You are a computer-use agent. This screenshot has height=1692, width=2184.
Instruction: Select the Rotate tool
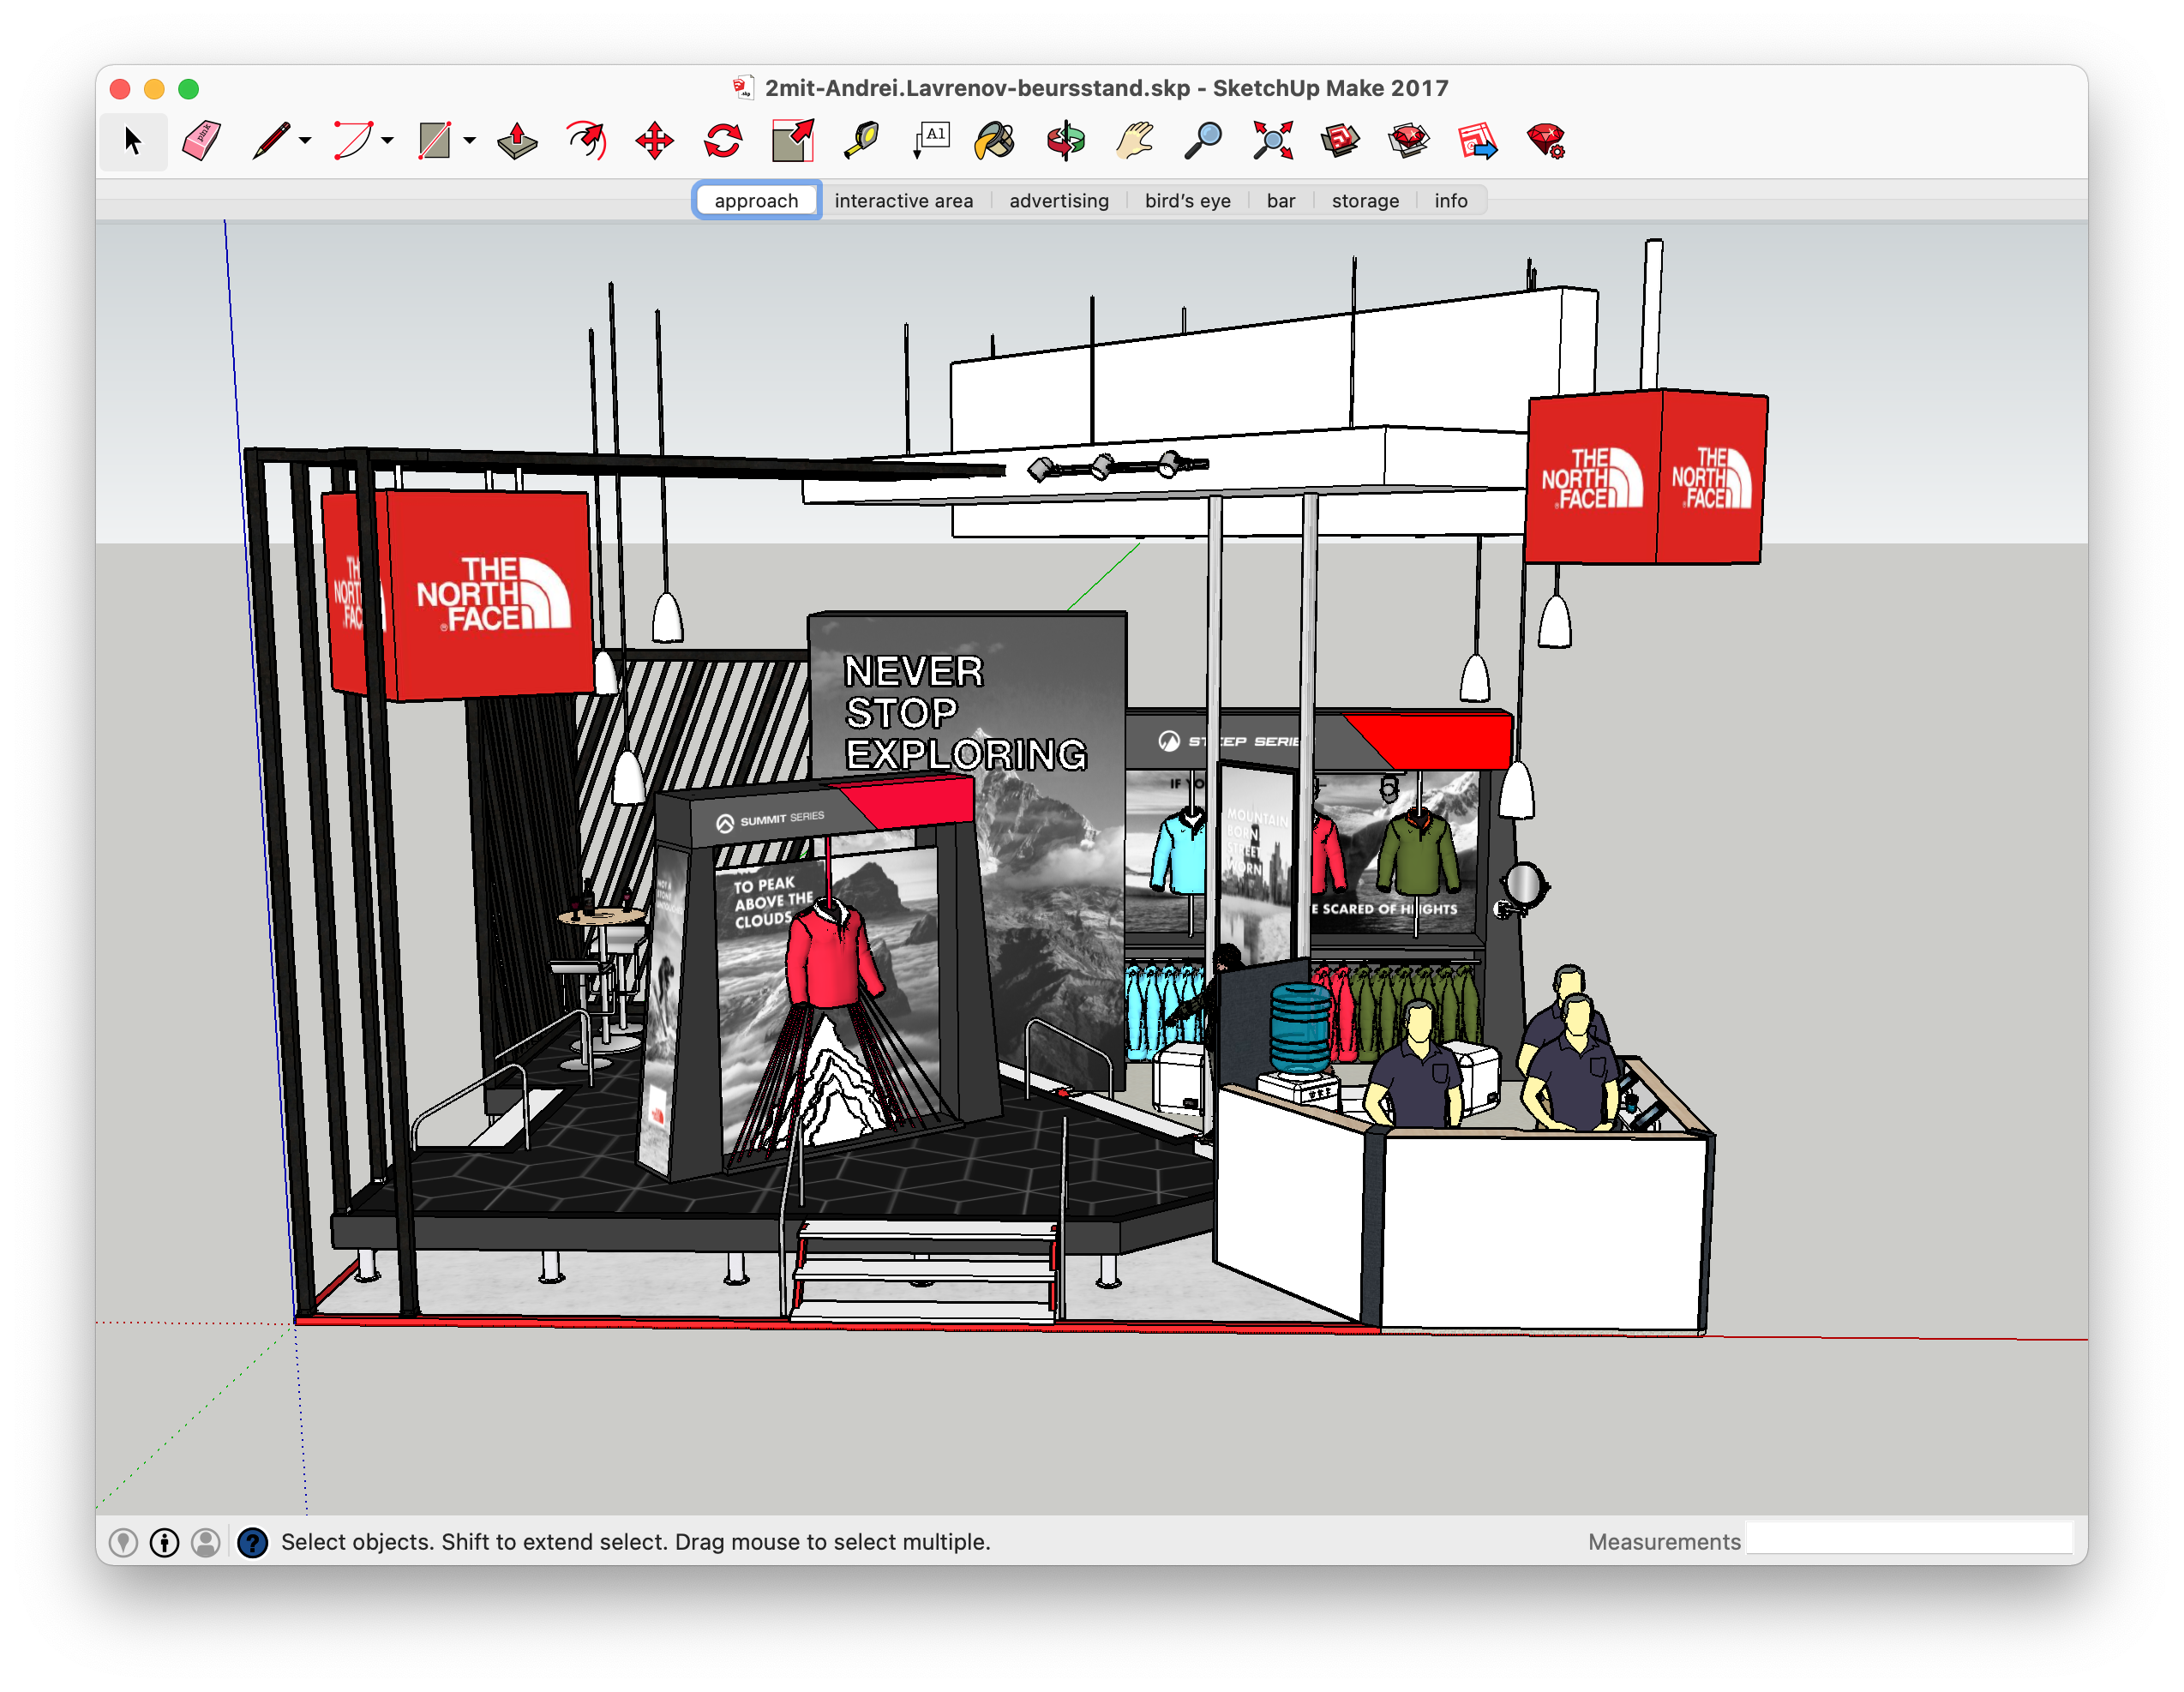[723, 141]
